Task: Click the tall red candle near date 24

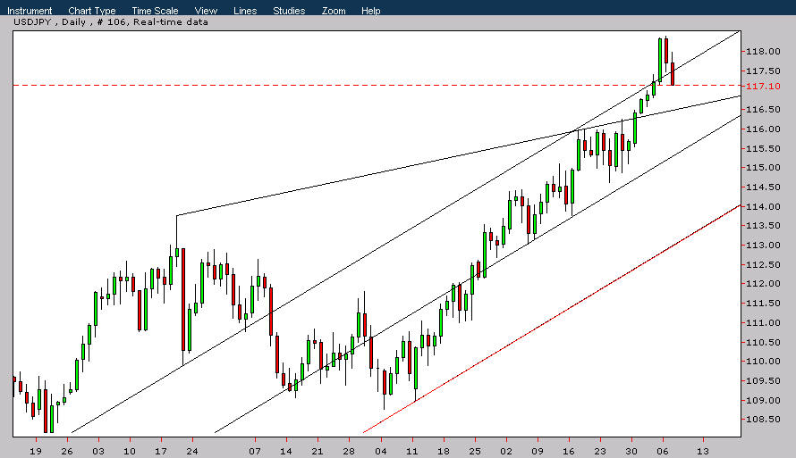Action: [x=183, y=299]
